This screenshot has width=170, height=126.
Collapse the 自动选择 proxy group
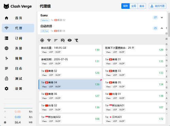coord(162,28)
